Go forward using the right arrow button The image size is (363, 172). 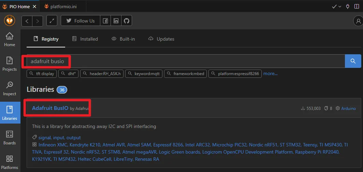pyautogui.click(x=38, y=21)
